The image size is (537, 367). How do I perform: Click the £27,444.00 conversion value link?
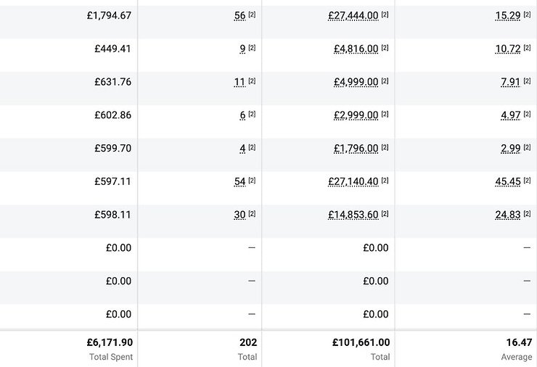(x=353, y=15)
